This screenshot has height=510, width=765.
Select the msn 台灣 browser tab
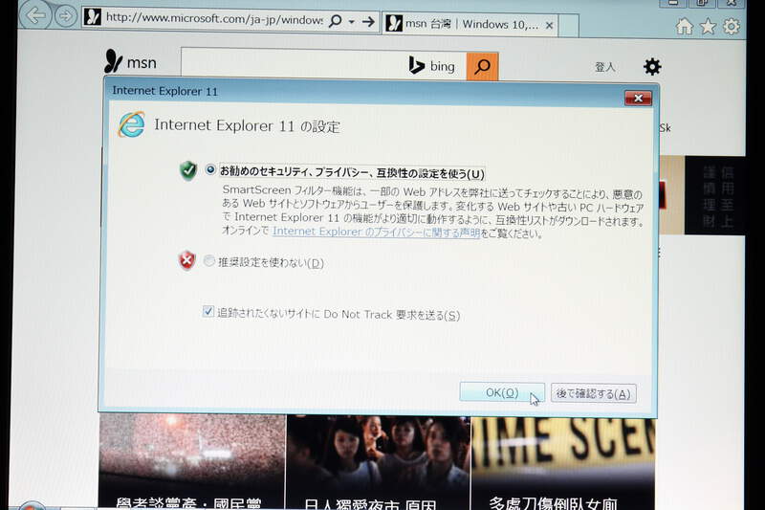[x=470, y=24]
